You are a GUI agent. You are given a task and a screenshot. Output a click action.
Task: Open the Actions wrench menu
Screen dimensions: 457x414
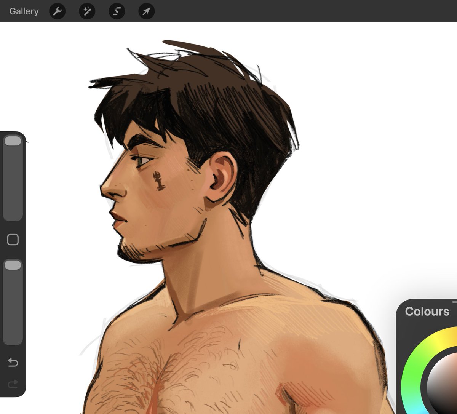coord(58,11)
